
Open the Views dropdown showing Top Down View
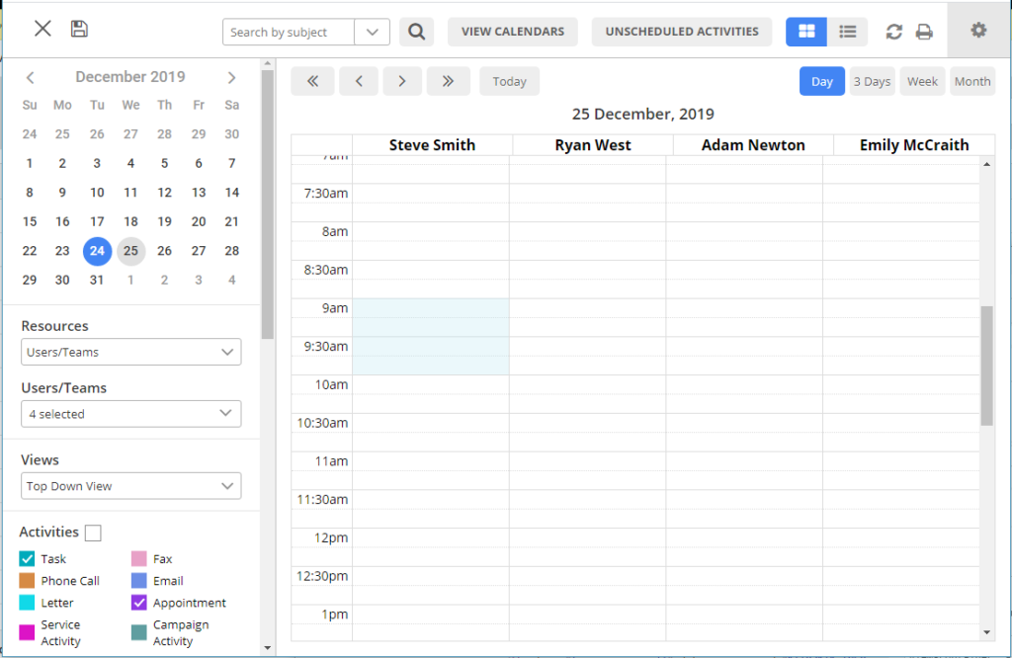pos(130,485)
